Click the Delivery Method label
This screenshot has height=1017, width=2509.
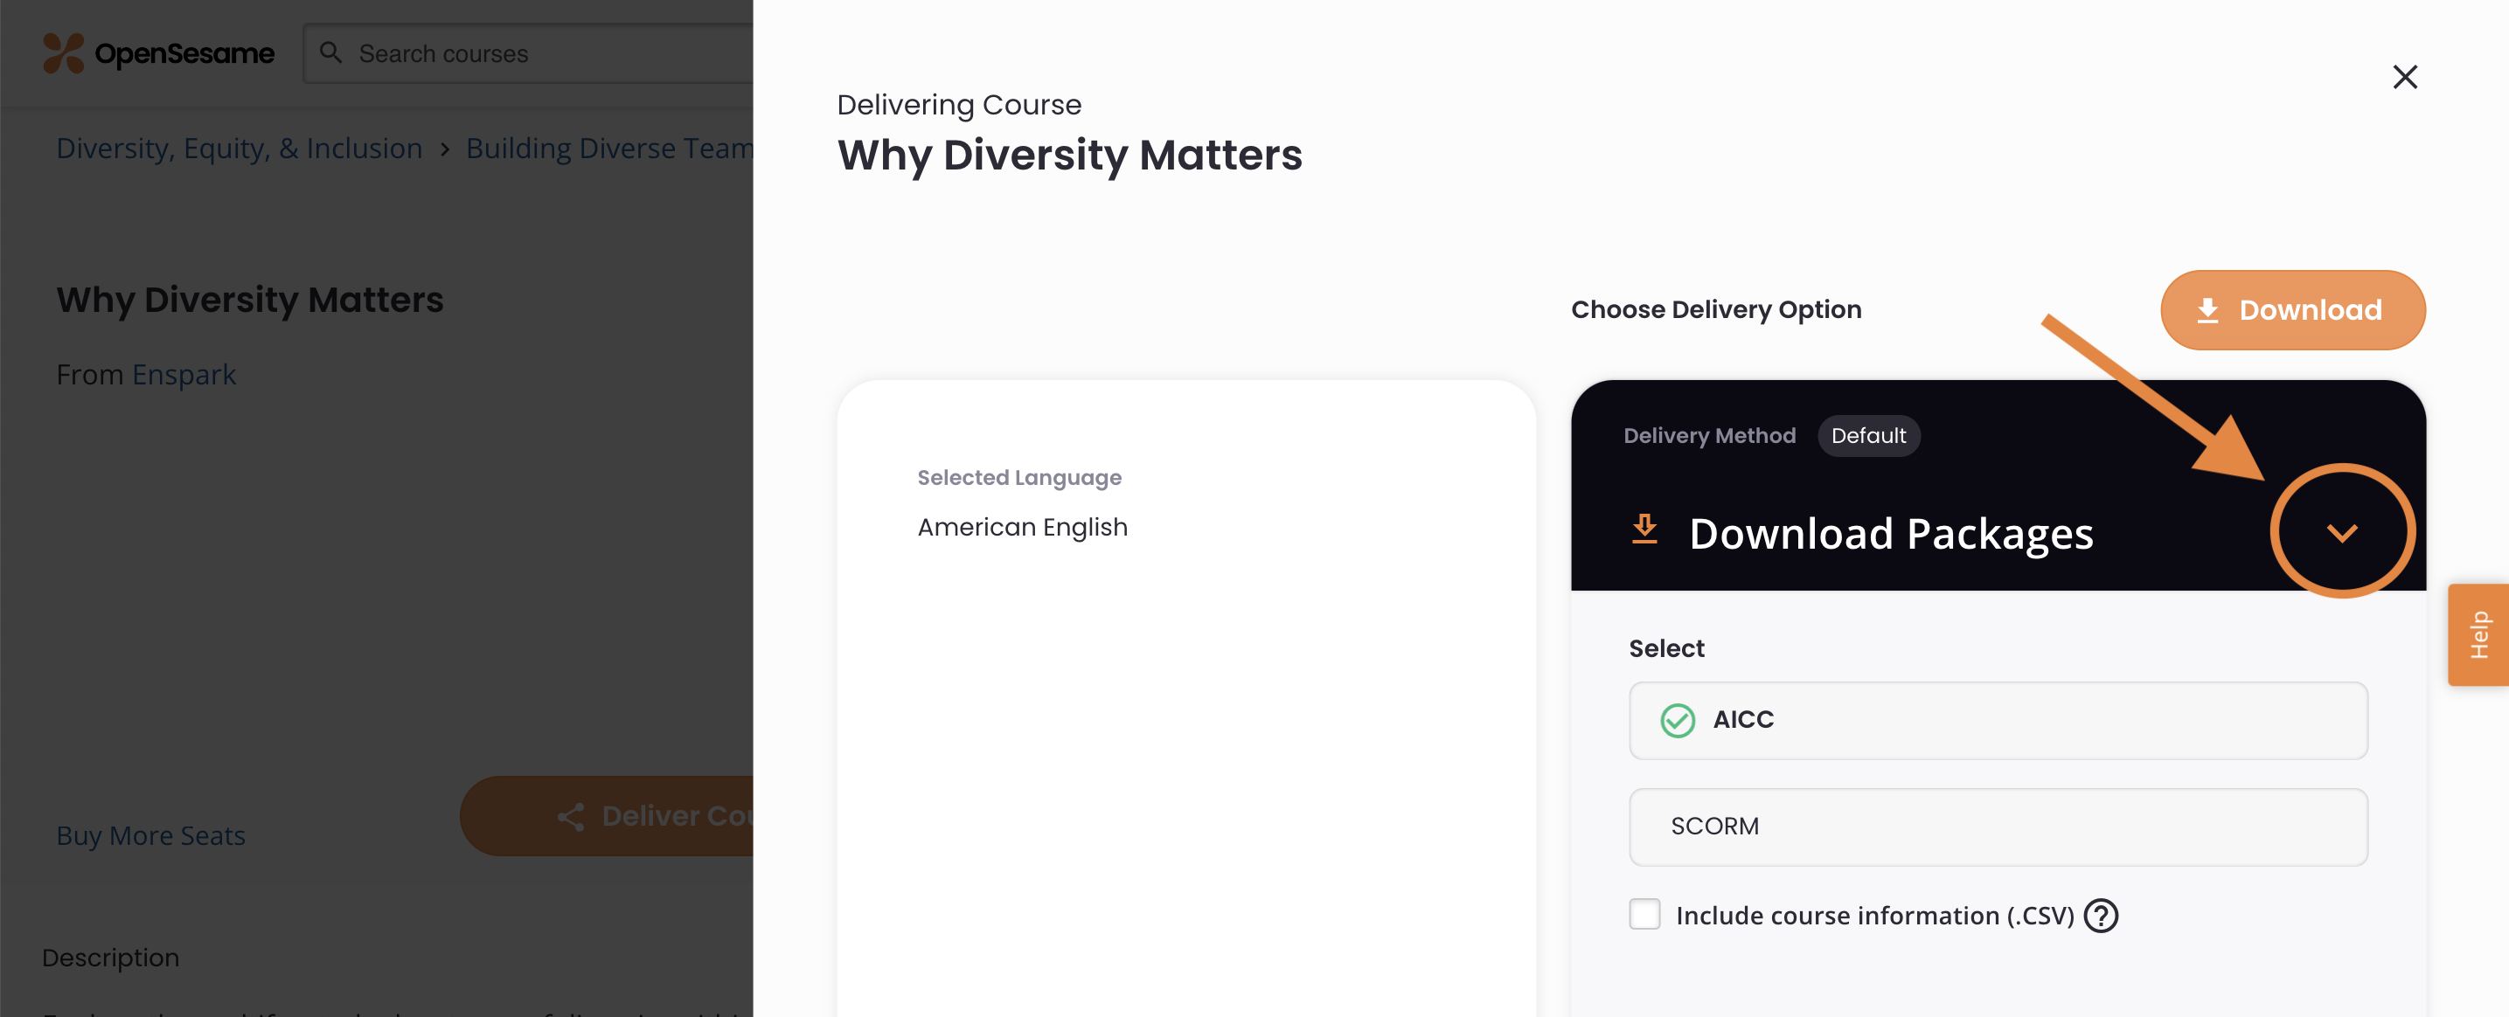[1709, 436]
